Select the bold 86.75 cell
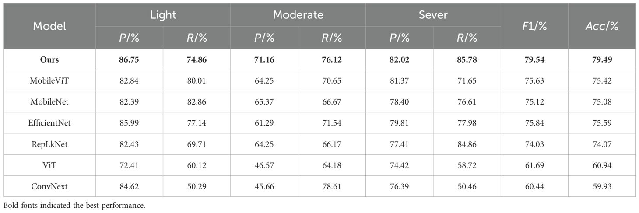Screen dimensions: 639x213 point(129,59)
